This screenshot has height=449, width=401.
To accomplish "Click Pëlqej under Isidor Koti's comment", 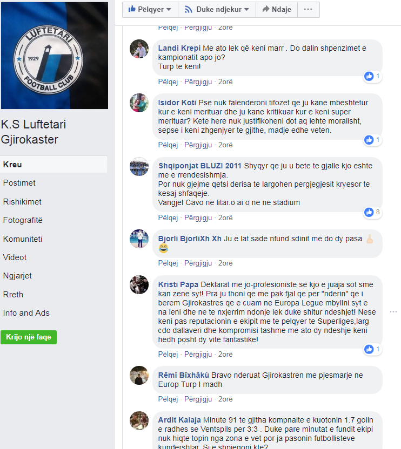I will tap(168, 145).
